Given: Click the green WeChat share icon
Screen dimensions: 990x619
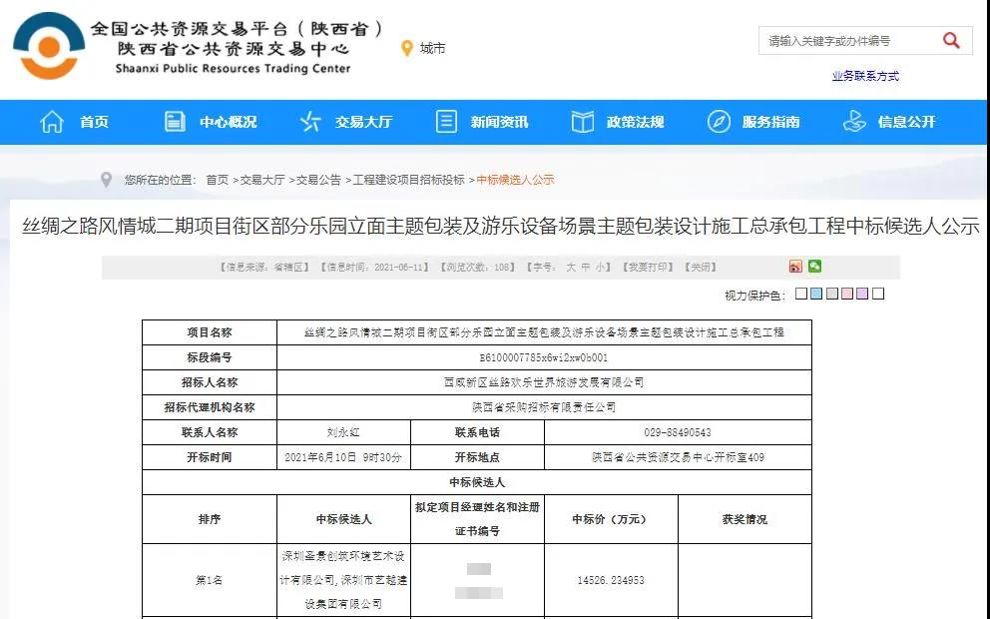Looking at the screenshot, I should click(x=815, y=267).
